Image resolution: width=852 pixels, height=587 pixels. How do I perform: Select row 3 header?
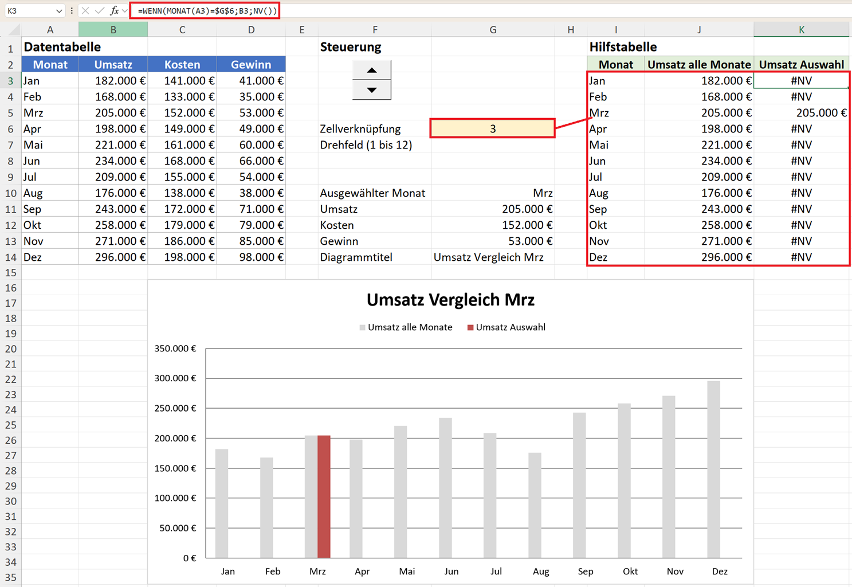pos(10,81)
